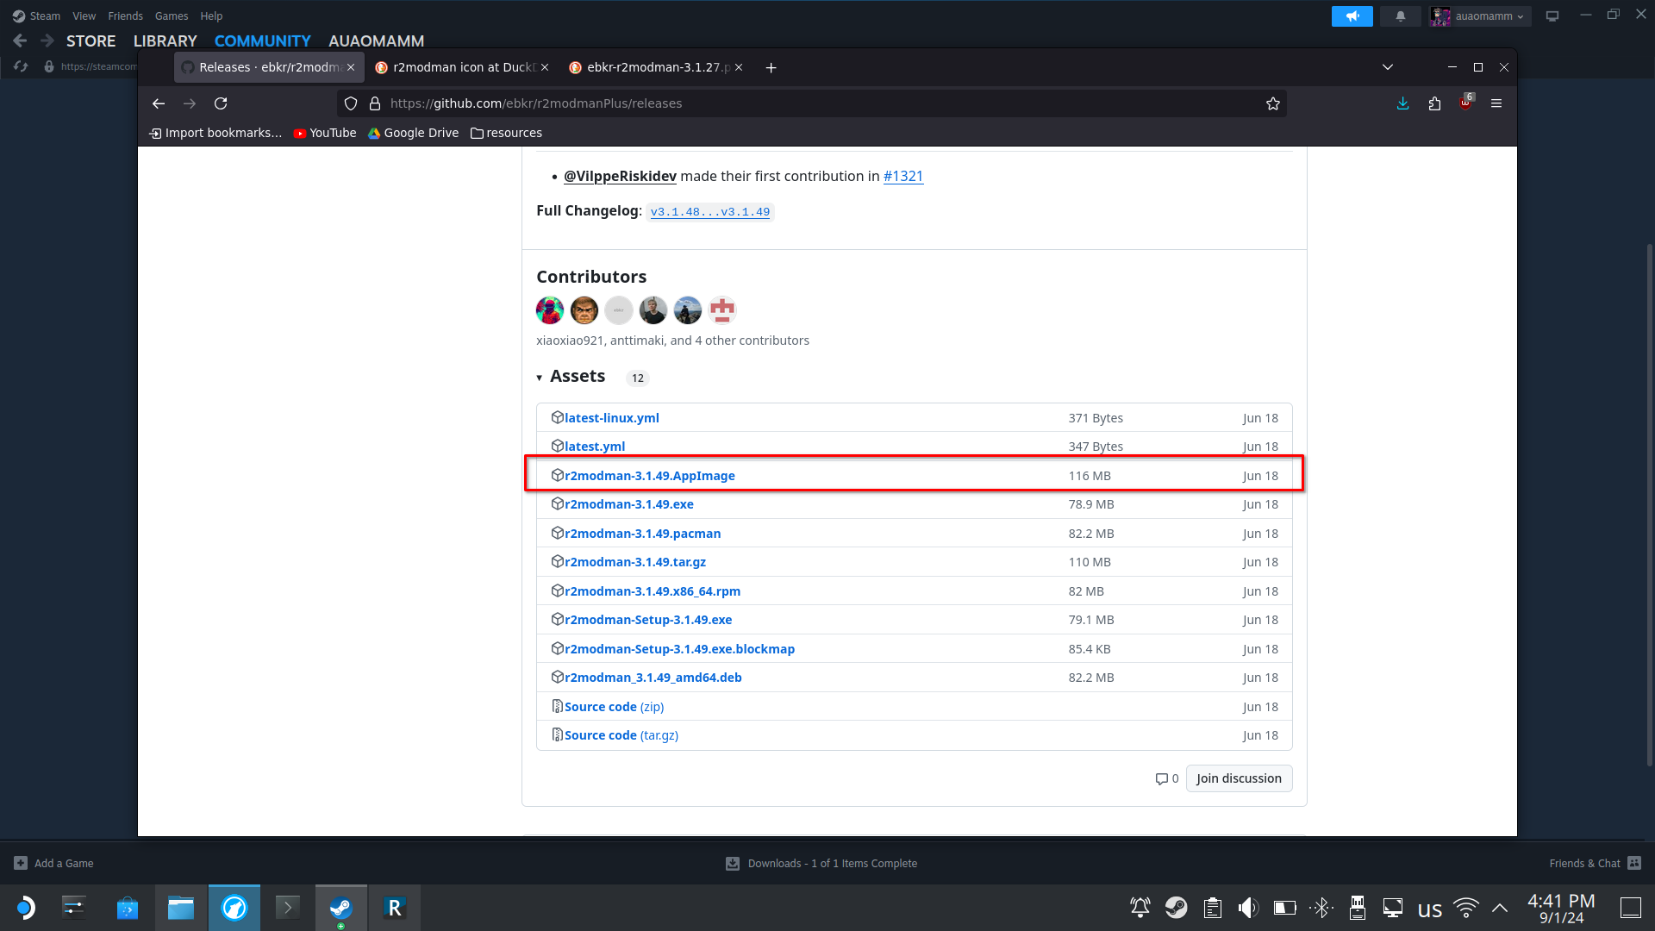Download r2modman-3.1.49.AppImage
The height and width of the screenshot is (931, 1655).
pyautogui.click(x=650, y=476)
